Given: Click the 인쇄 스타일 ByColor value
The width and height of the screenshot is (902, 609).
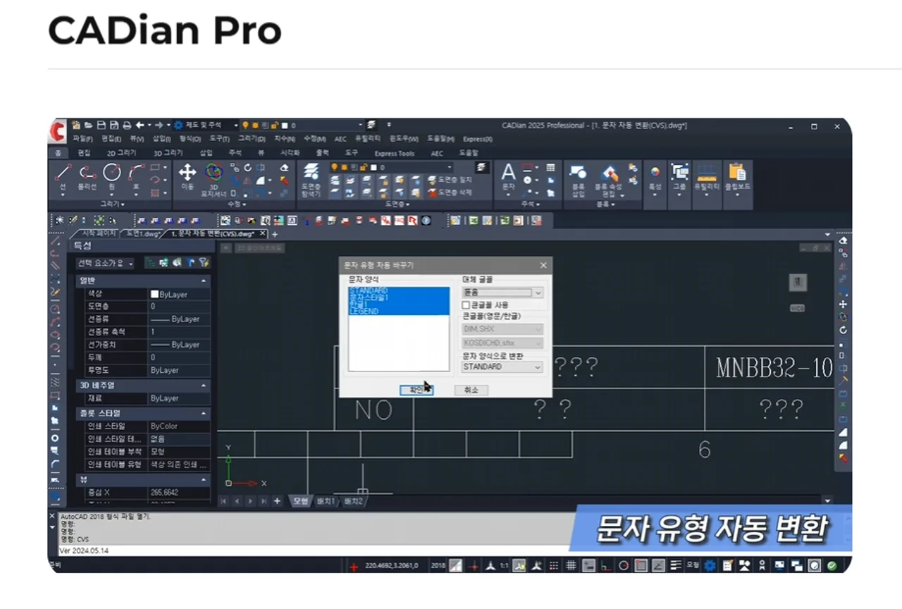Looking at the screenshot, I should coord(179,426).
